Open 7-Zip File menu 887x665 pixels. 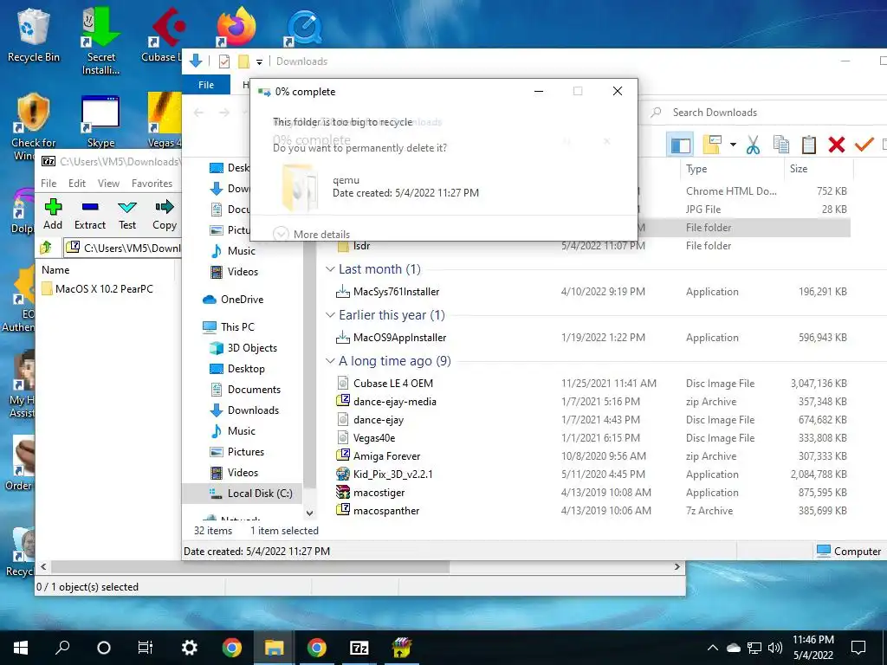coord(49,184)
